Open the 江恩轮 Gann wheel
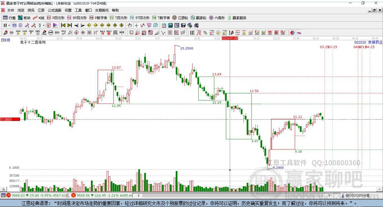 pos(180,18)
